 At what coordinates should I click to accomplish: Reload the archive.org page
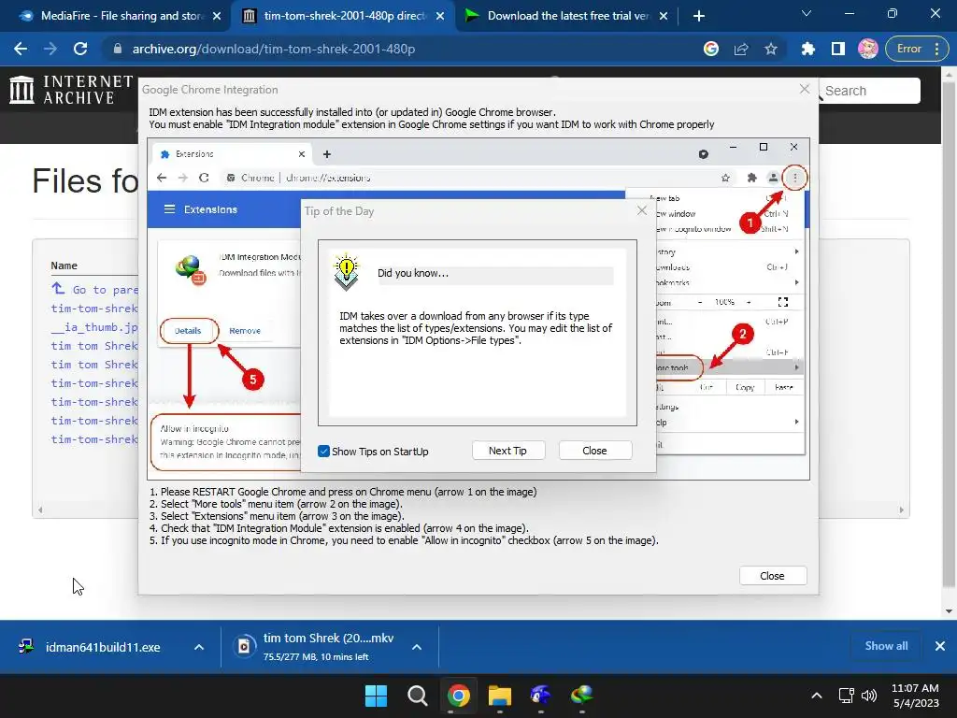click(80, 49)
